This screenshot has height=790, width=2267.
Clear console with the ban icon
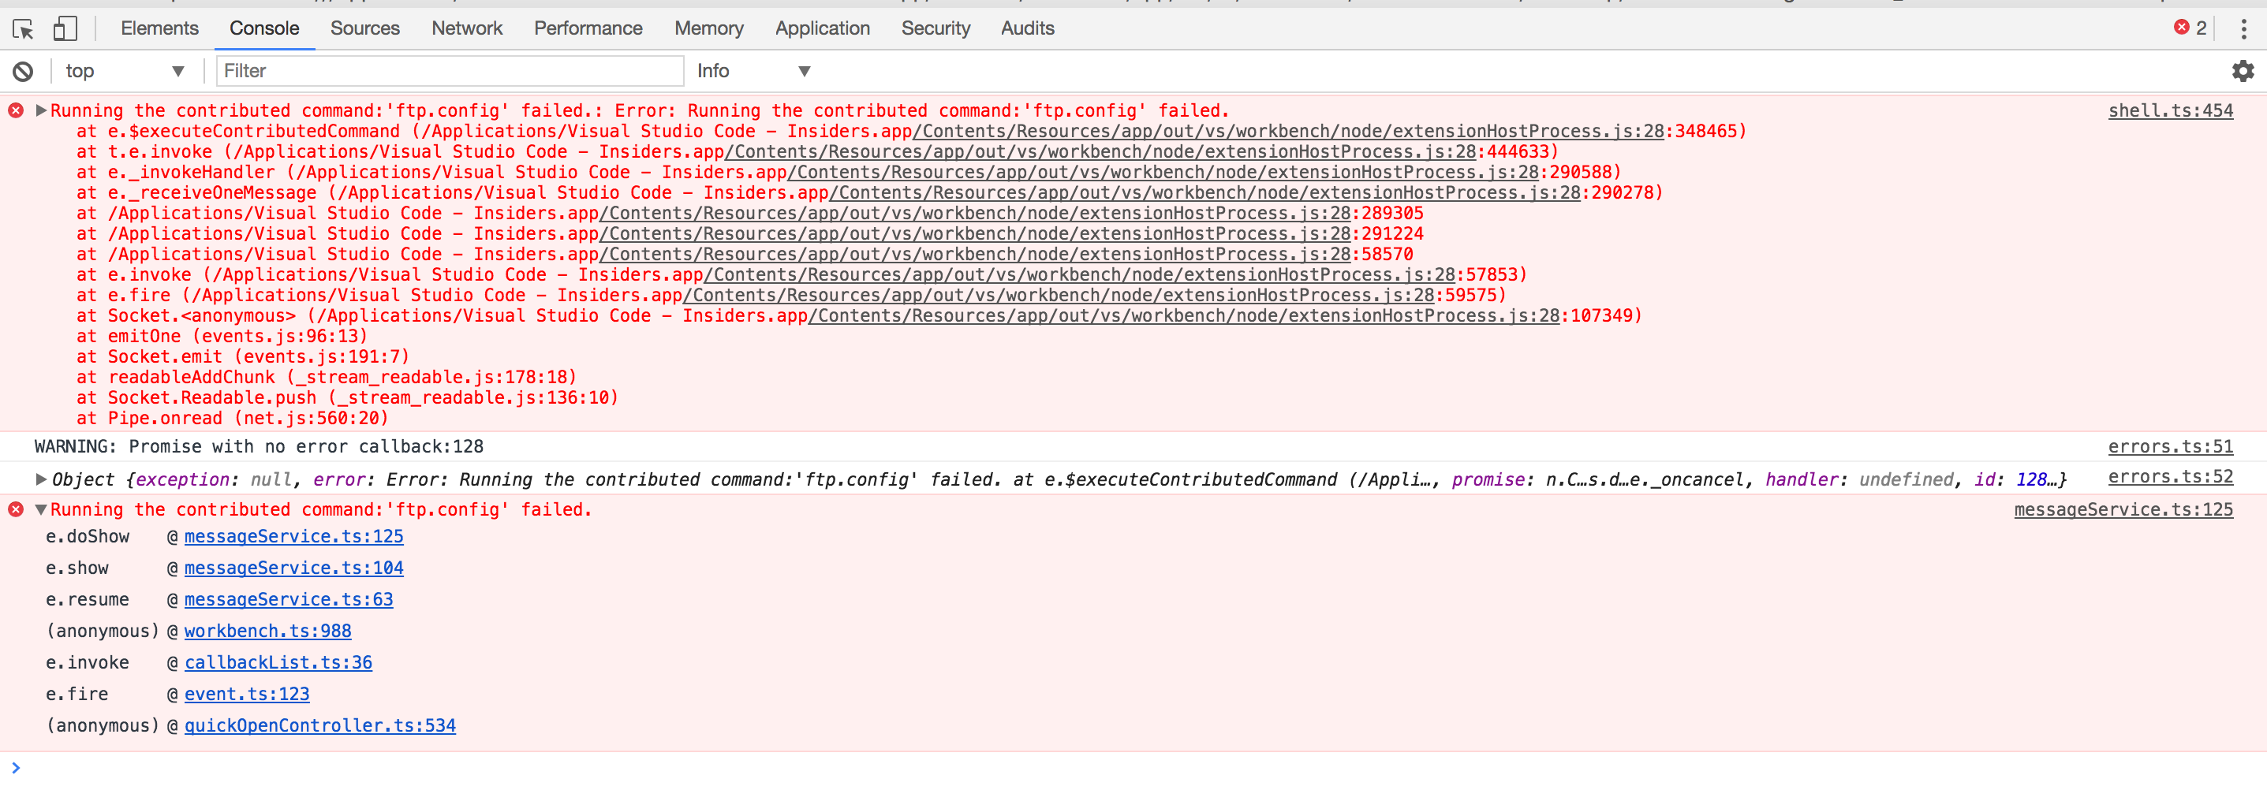pos(23,71)
